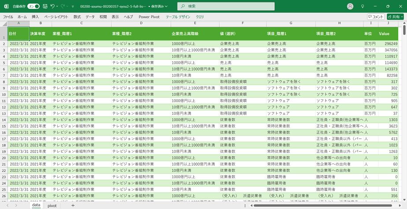407x209 pixels.
Task: Open the 挿入 ribbon tab
Action: pos(35,17)
